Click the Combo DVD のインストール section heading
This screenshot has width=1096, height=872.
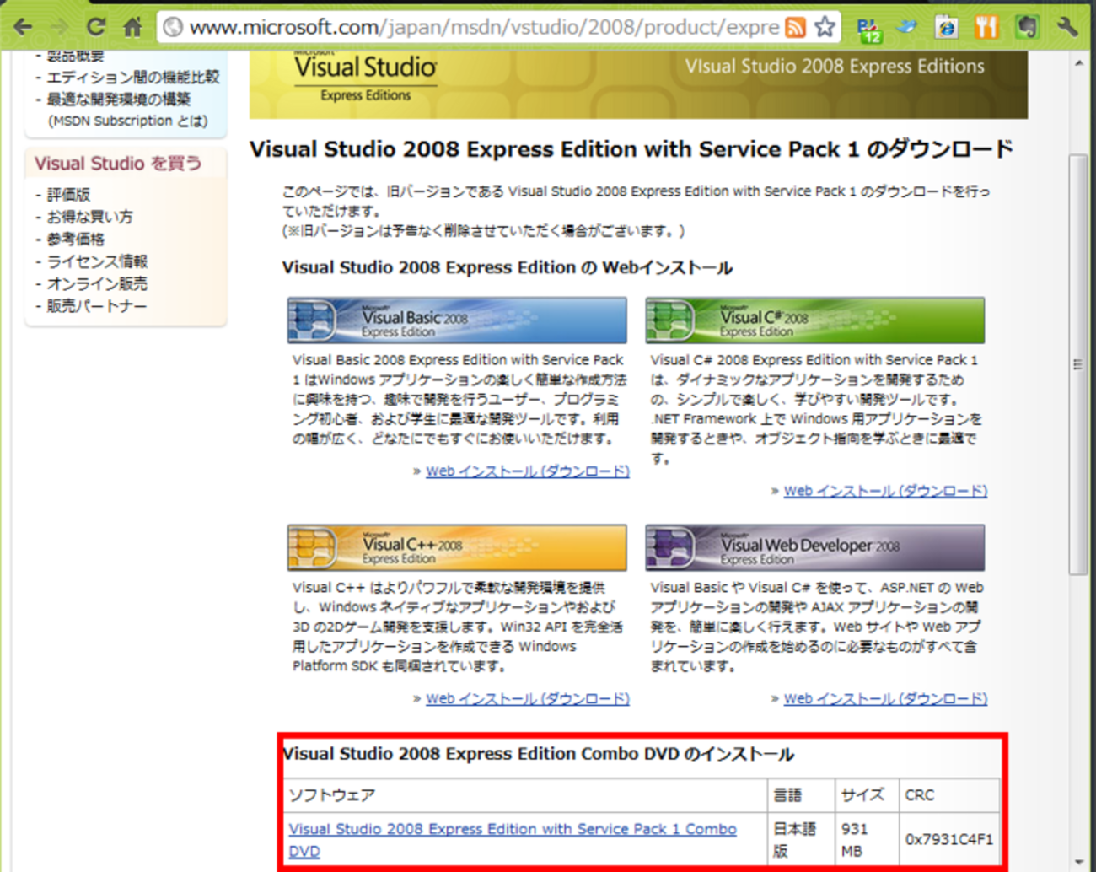[x=539, y=754]
